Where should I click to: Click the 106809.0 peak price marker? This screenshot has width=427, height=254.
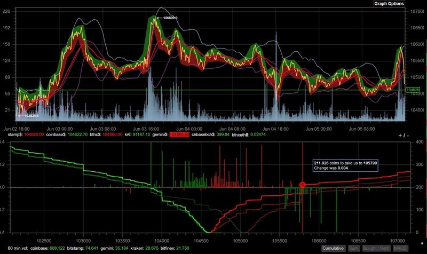coord(169,18)
